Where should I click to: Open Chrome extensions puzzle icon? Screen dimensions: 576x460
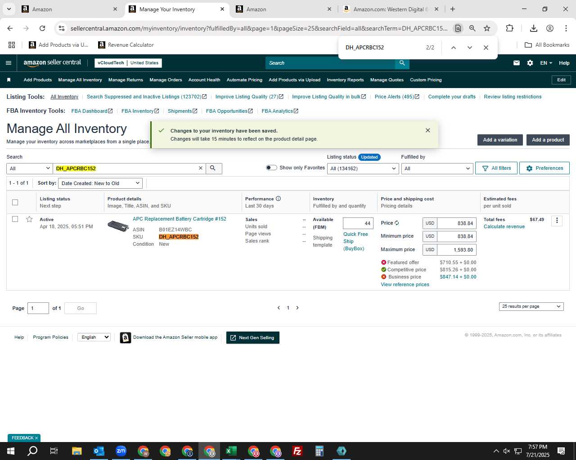click(x=509, y=28)
